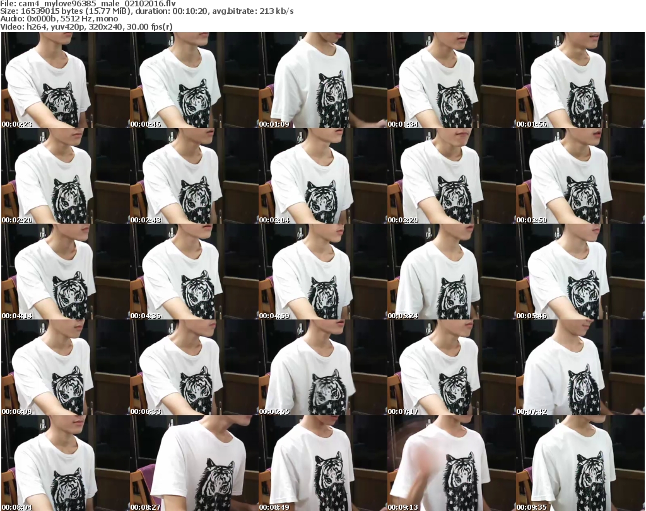Open the thumbnail stamped 00:06:33

click(x=194, y=367)
